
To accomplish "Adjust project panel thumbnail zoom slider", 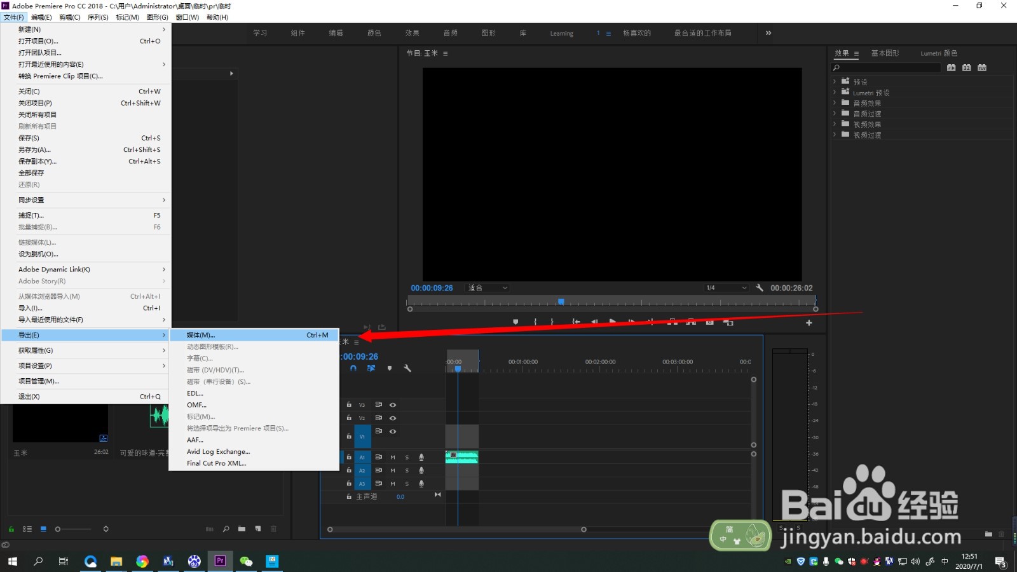I will click(73, 529).
